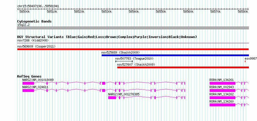
Task: Select the NARG2 NM_024611 large first exon
Action: [x=28, y=90]
